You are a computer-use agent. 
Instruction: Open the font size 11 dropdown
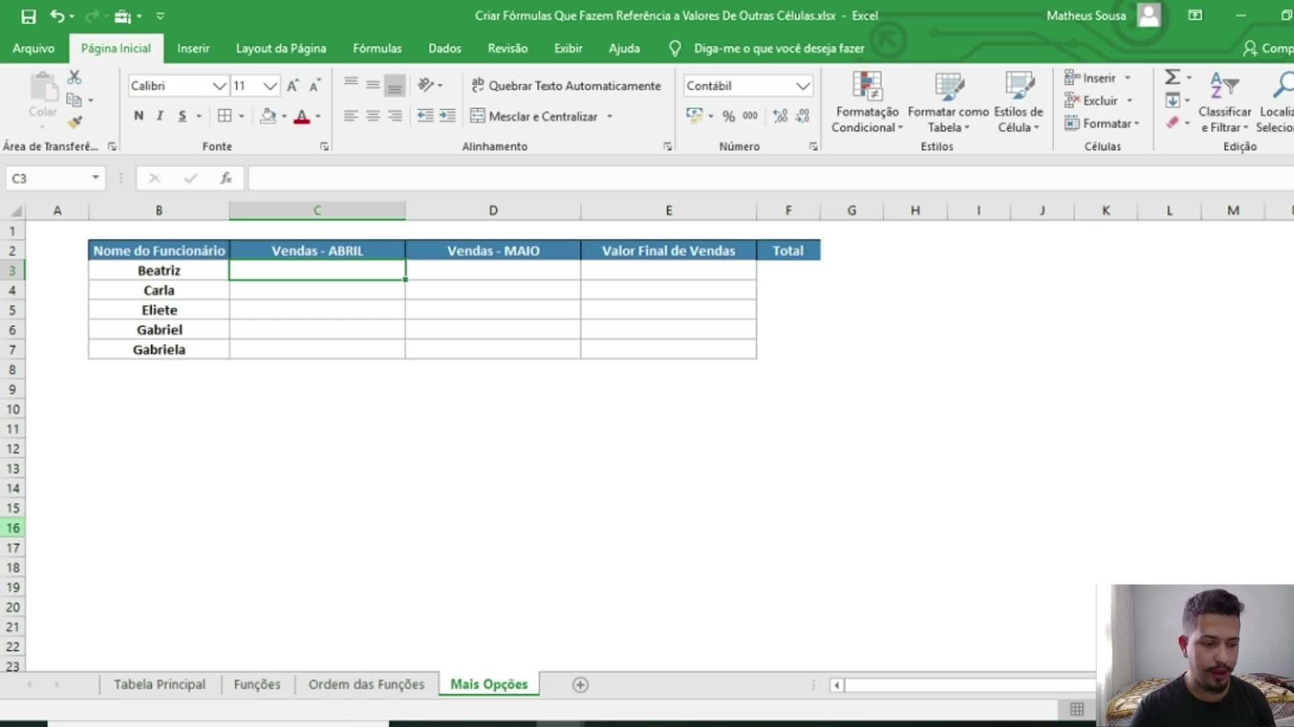pos(270,85)
